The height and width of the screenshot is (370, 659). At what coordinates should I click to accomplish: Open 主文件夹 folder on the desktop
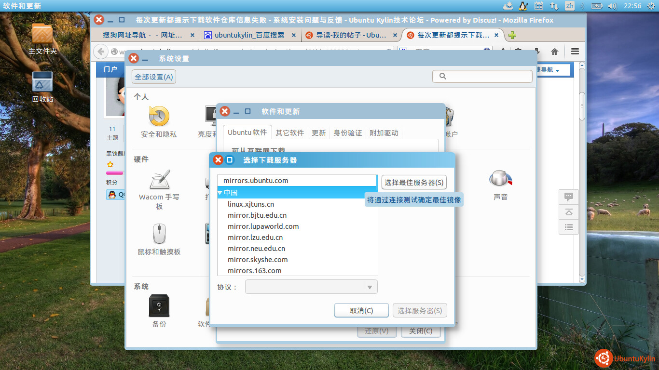(42, 34)
